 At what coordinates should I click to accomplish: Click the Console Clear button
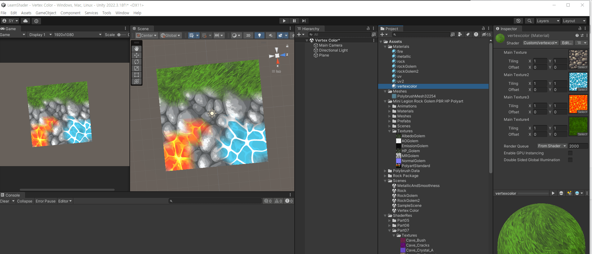pos(5,201)
